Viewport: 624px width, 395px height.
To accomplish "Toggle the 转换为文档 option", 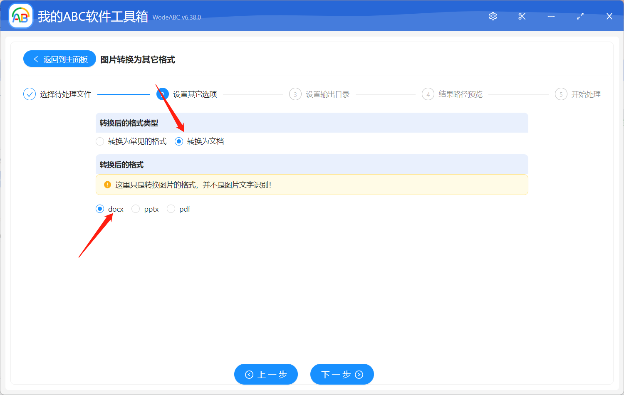I will point(179,141).
